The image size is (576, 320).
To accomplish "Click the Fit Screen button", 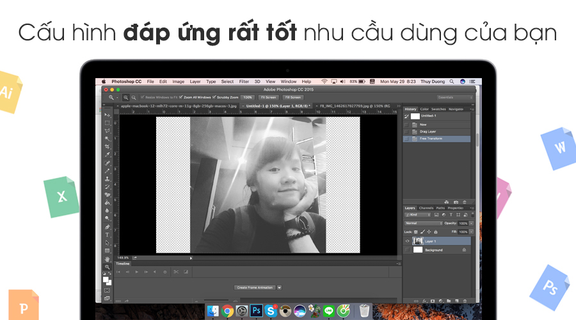I will point(268,97).
